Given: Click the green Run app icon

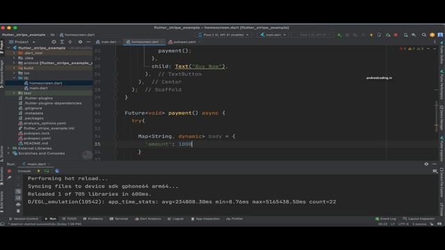Looking at the screenshot, I should pos(339,35).
